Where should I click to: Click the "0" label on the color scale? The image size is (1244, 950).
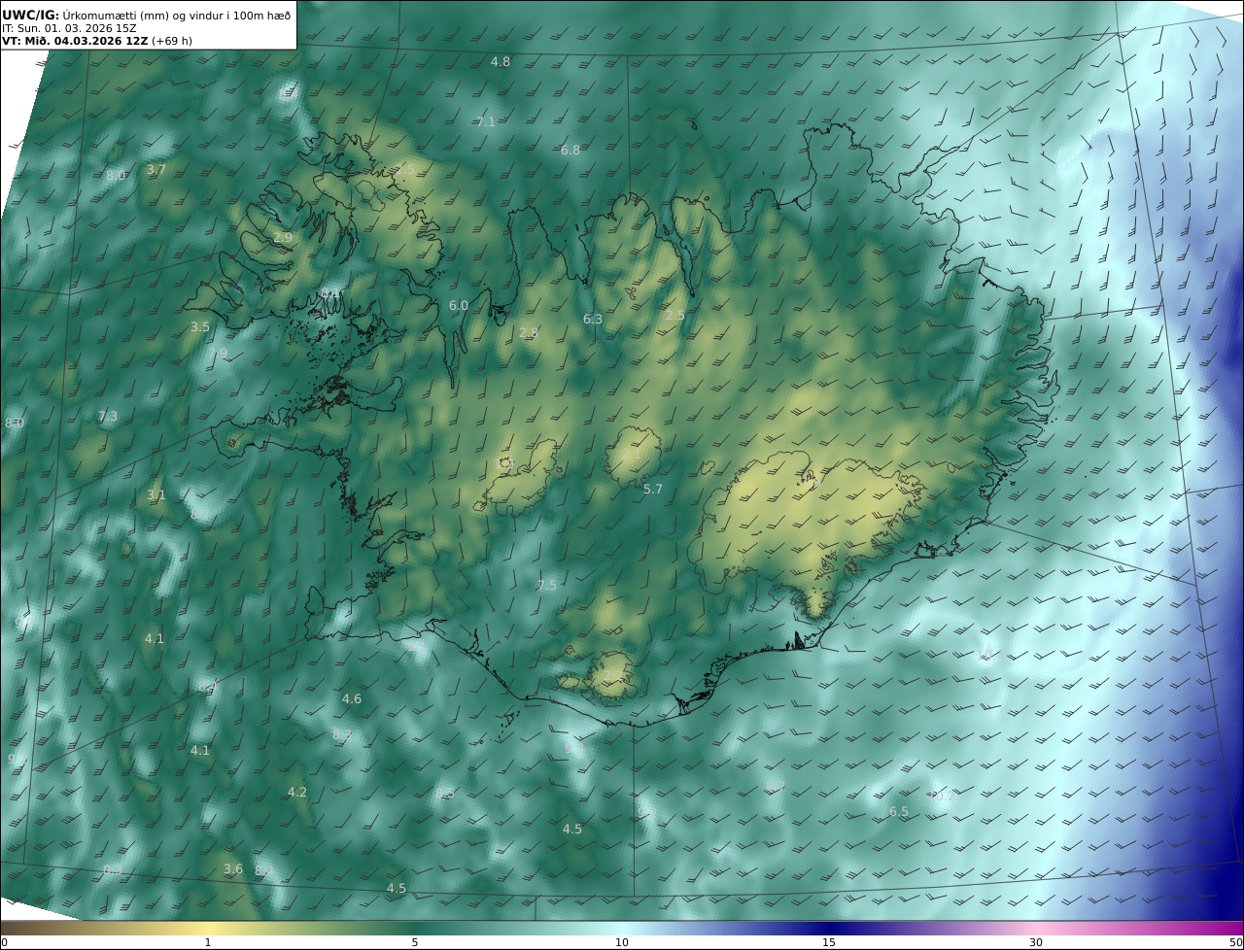coord(4,942)
